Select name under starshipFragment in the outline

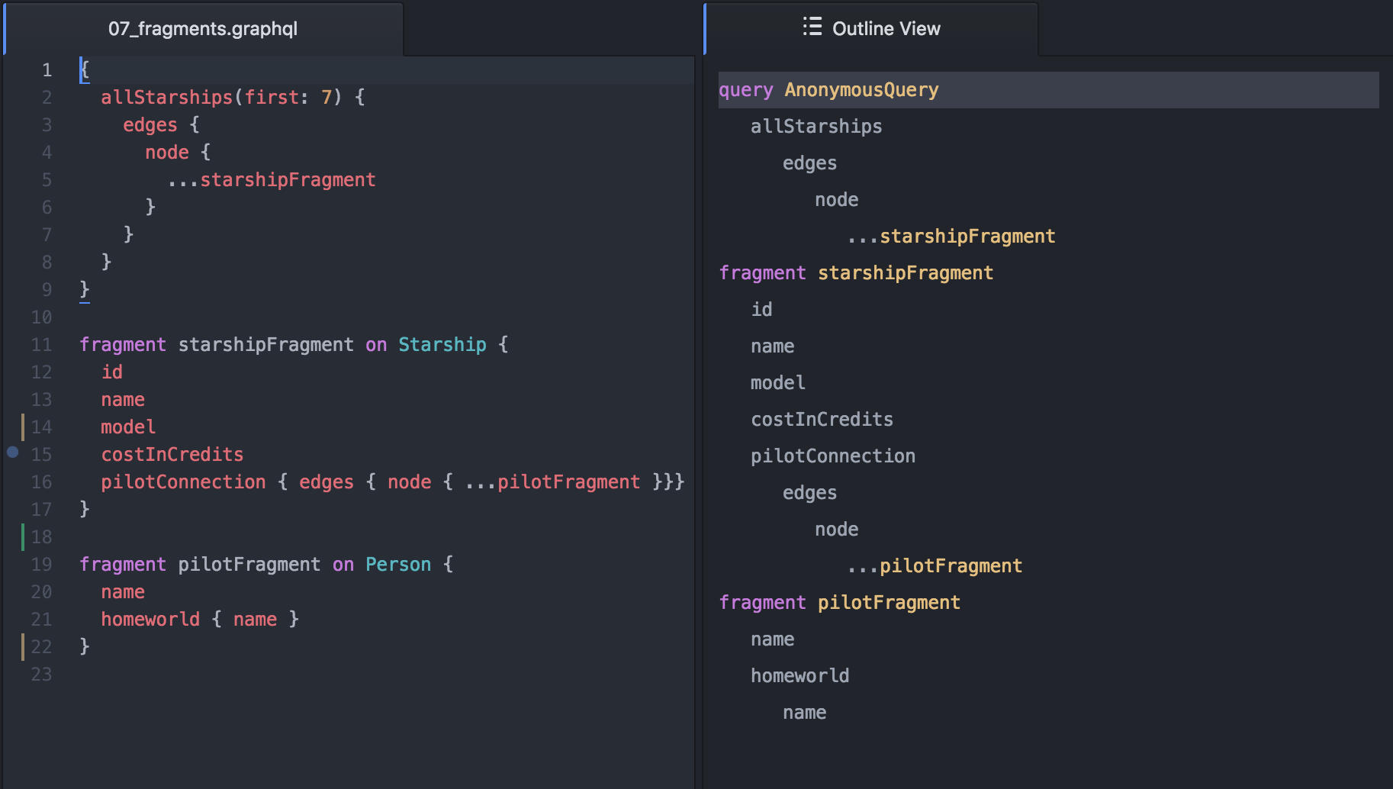(x=772, y=346)
